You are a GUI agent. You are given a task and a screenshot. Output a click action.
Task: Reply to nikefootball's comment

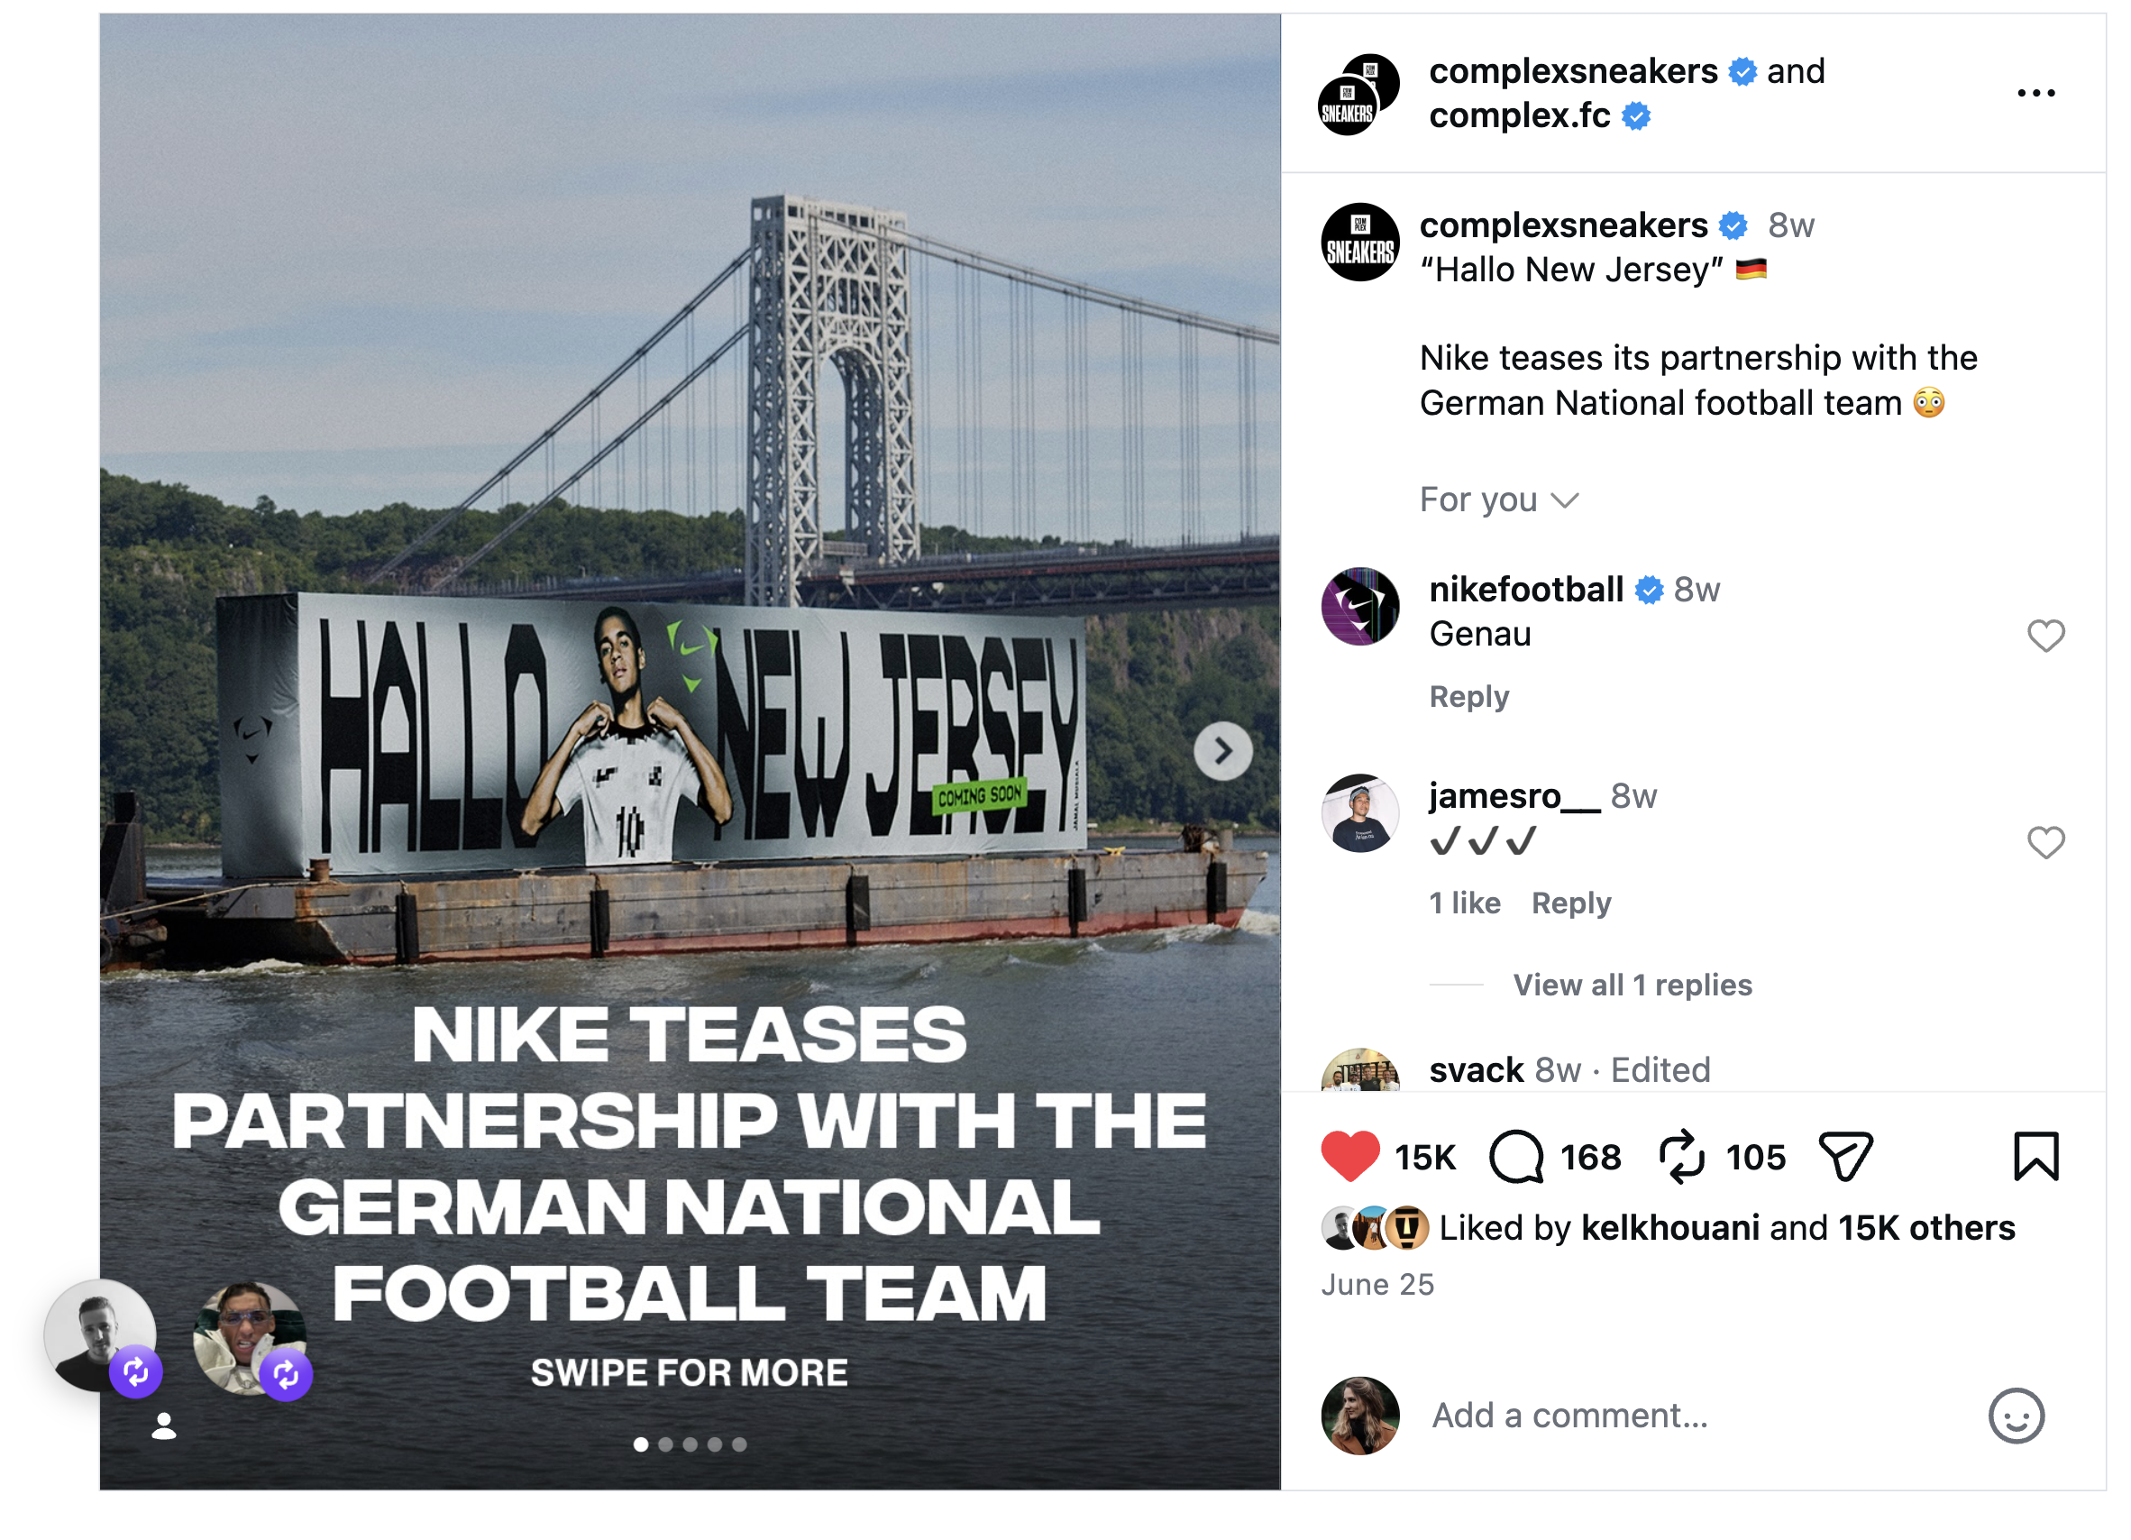(x=1468, y=696)
